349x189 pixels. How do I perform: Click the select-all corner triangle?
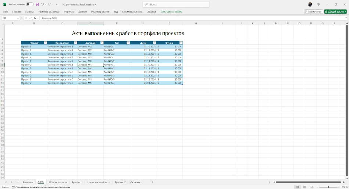tap(3, 24)
